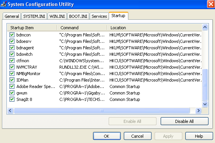215x143 pixels.
Task: Switch to the General tab
Action: click(12, 16)
